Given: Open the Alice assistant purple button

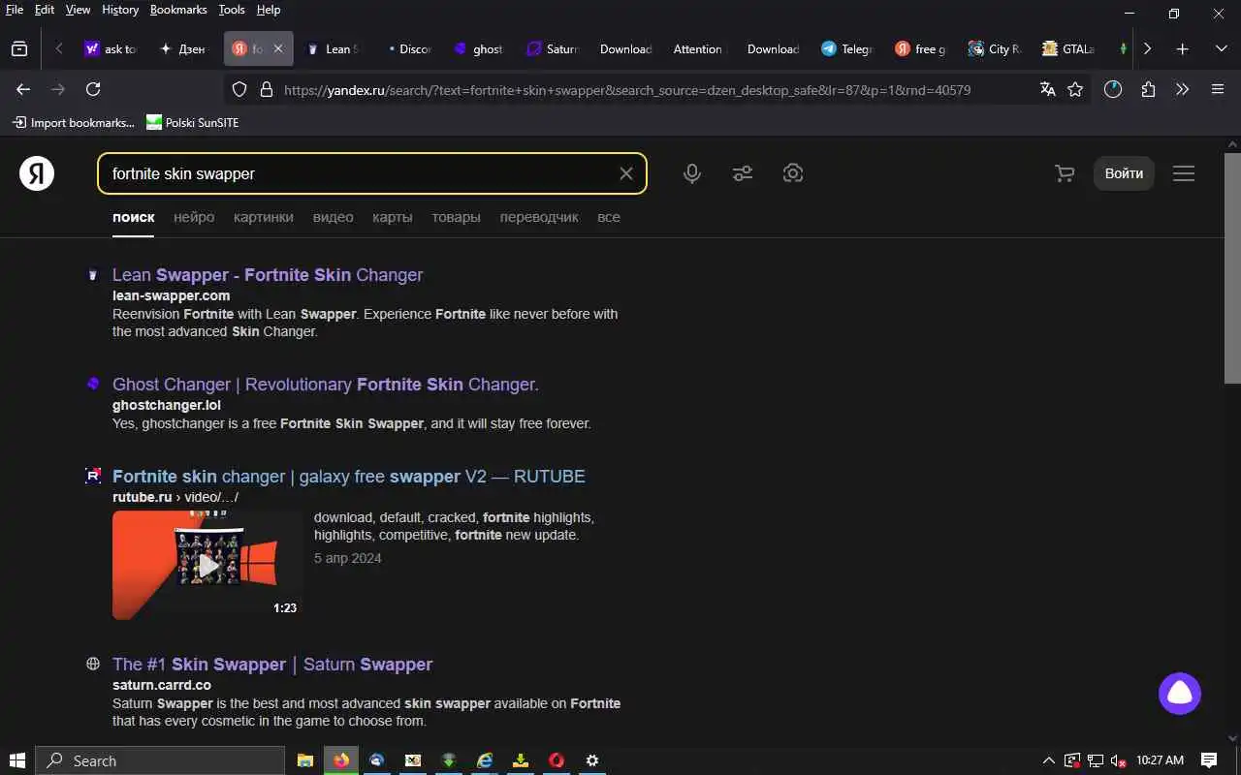Looking at the screenshot, I should pyautogui.click(x=1180, y=694).
